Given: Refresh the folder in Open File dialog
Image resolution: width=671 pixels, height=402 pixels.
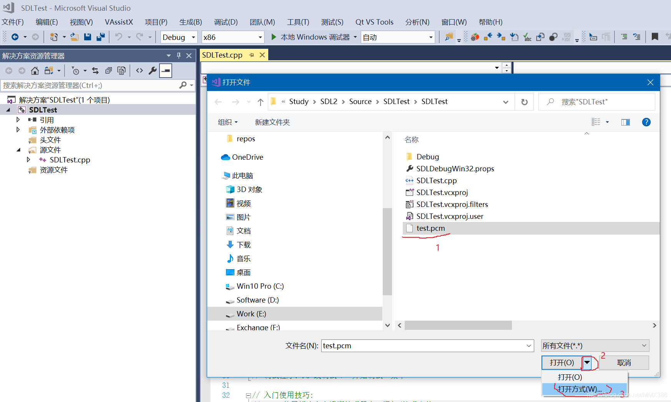Looking at the screenshot, I should 524,102.
